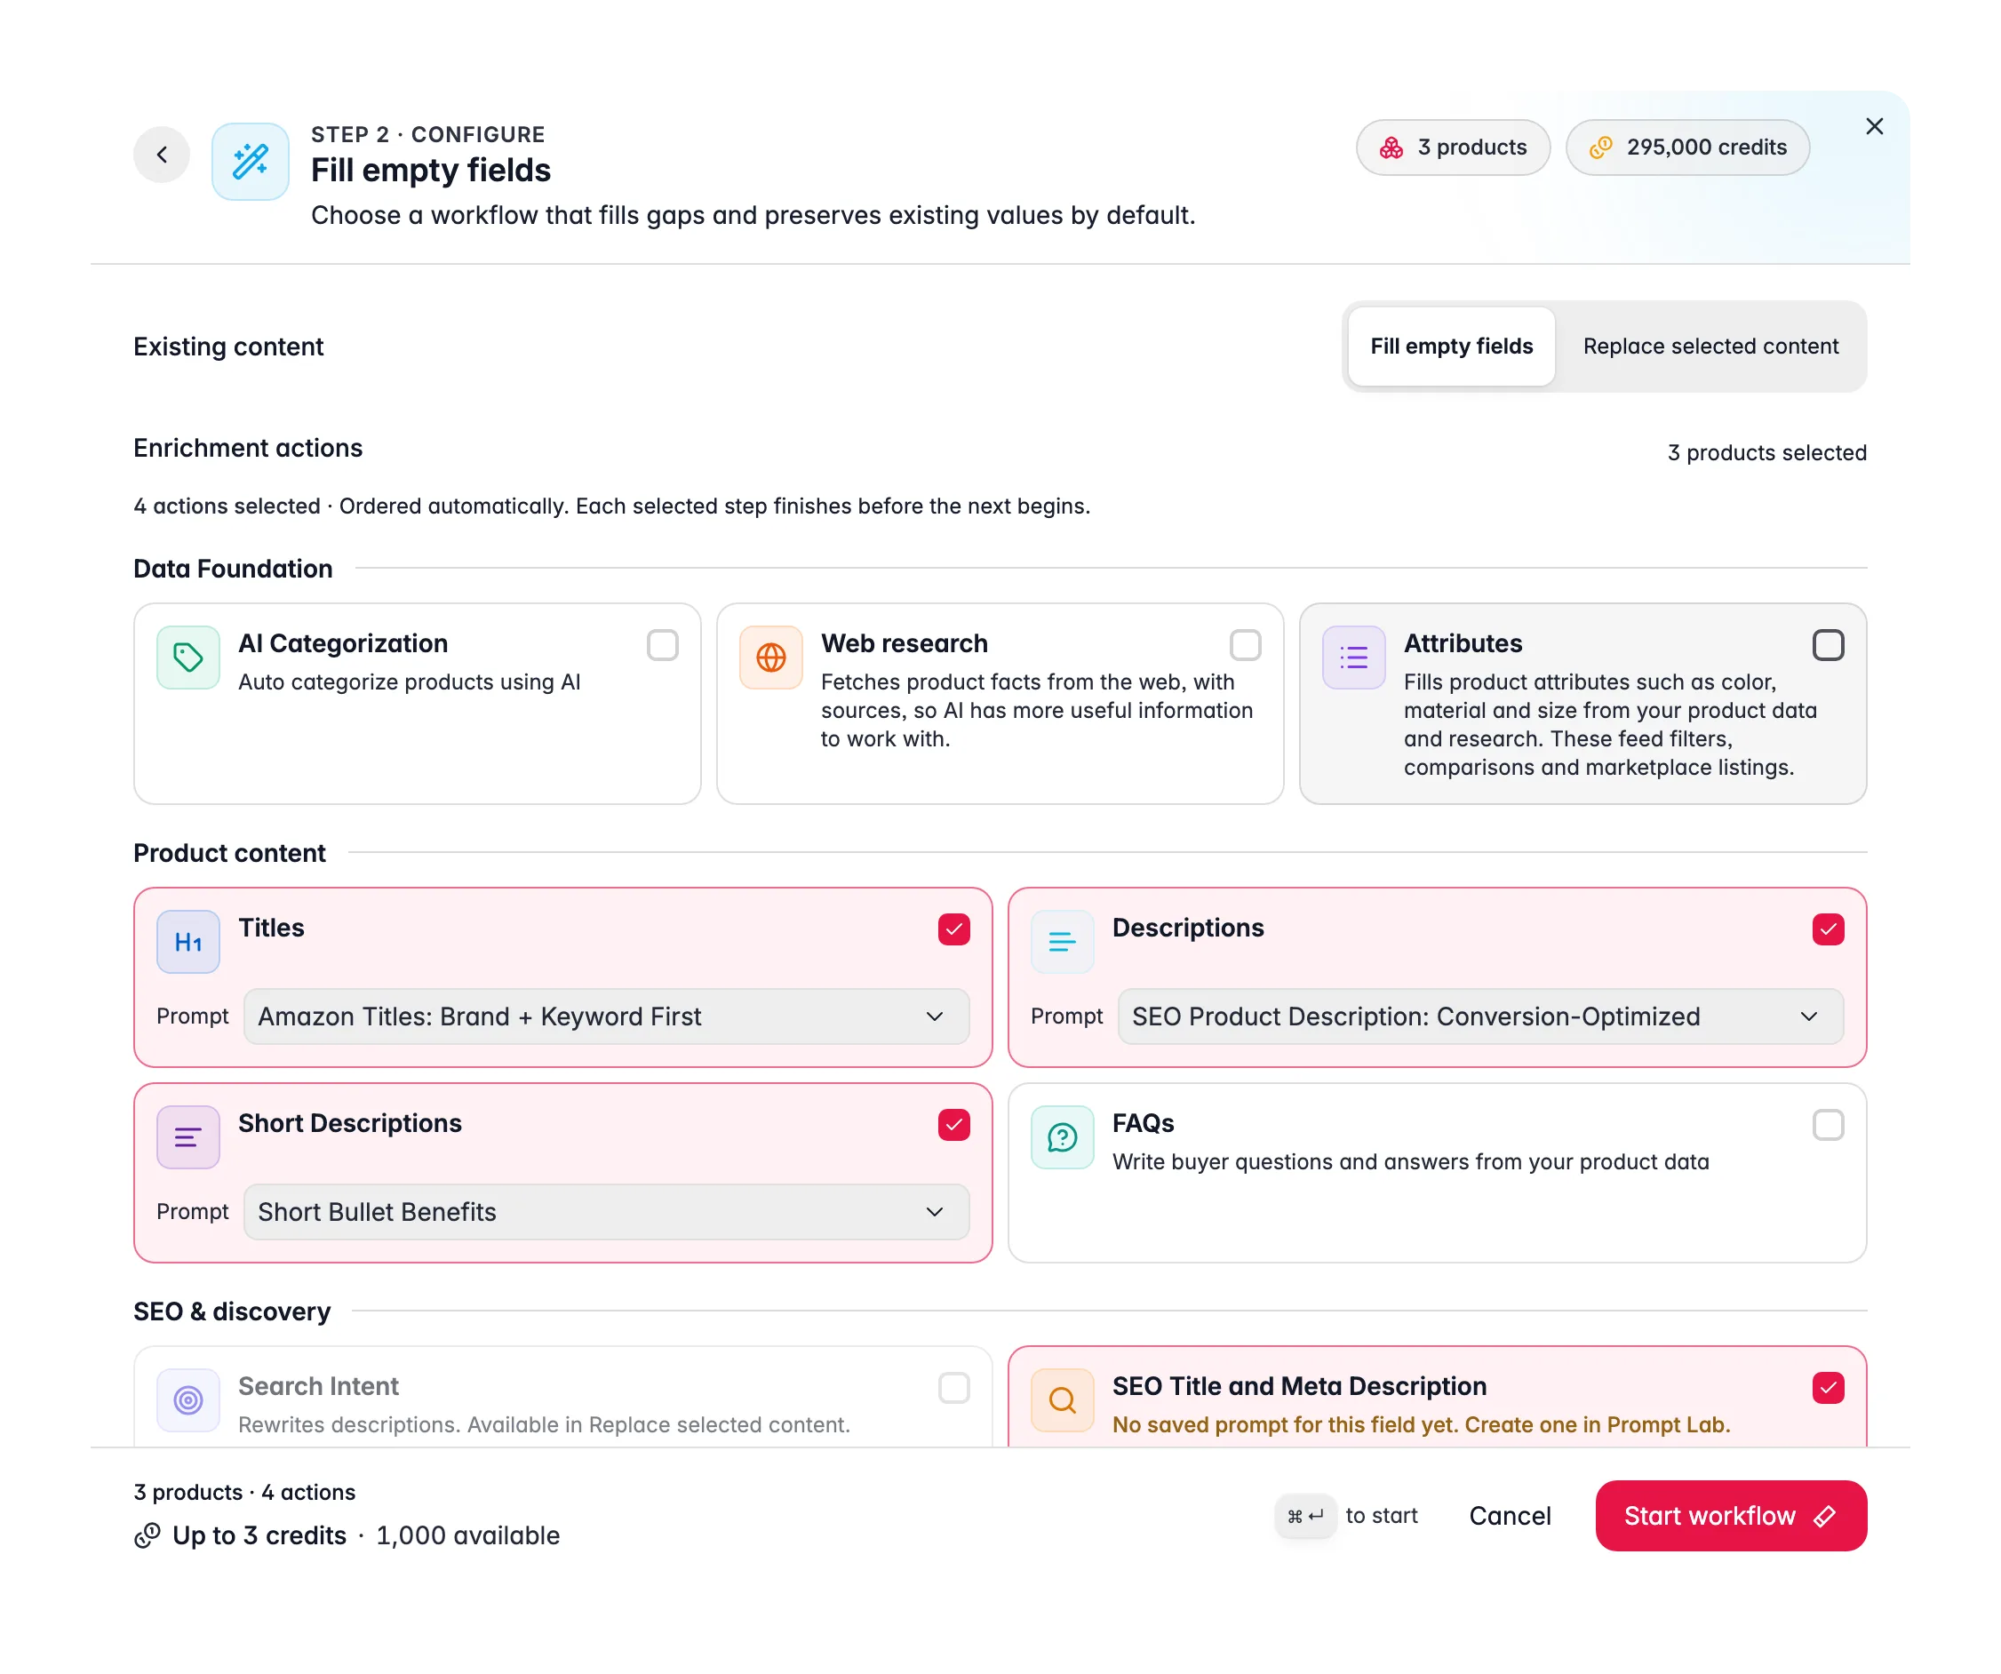Open the Short Descriptions prompt dropdown
The width and height of the screenshot is (2001, 1674).
coord(606,1212)
